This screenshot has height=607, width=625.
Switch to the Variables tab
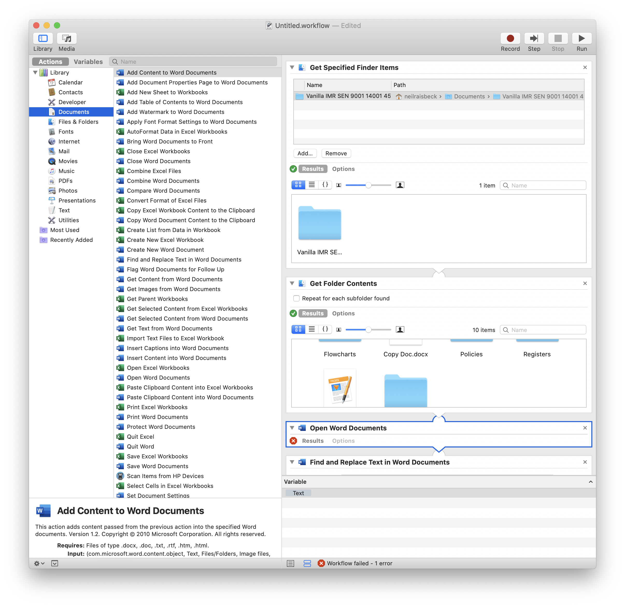point(88,62)
